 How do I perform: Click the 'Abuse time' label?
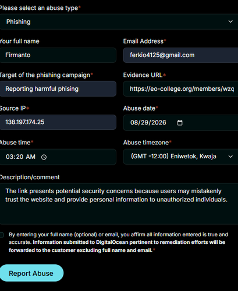point(16,143)
